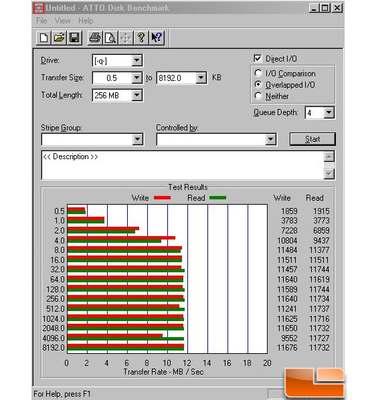This screenshot has width=368, height=400.
Task: Open the View menu
Action: pyautogui.click(x=62, y=21)
